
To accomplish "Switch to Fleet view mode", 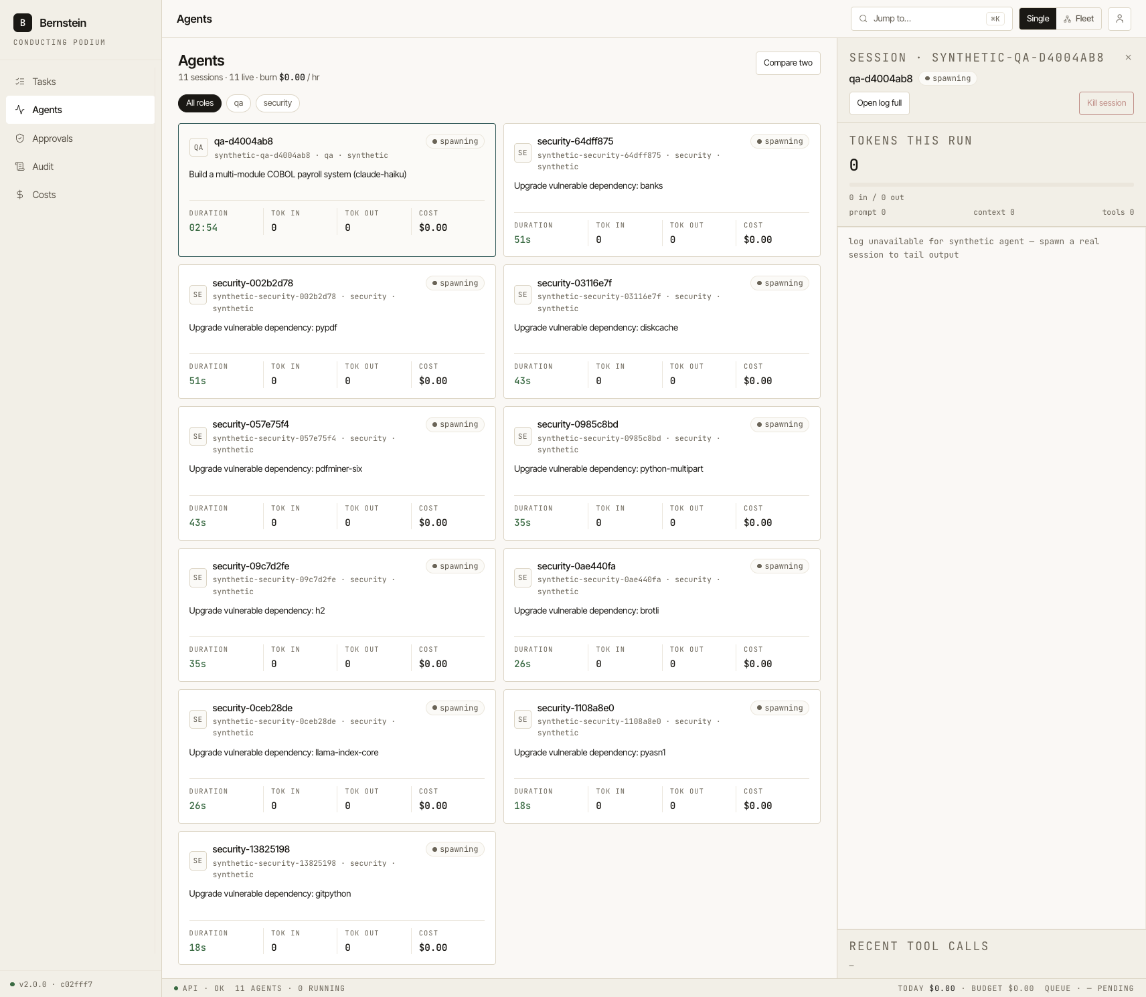I will 1079,19.
